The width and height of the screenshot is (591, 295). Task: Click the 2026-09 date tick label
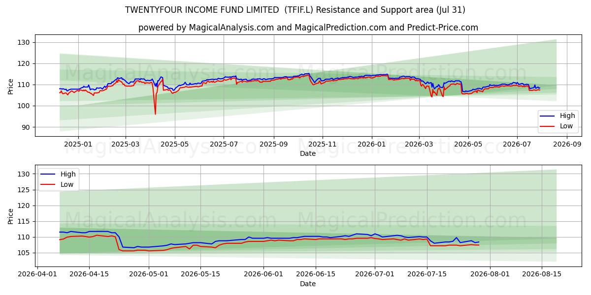[x=567, y=145]
